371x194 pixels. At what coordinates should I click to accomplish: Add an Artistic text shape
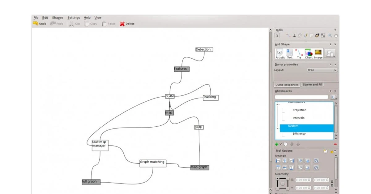280,53
